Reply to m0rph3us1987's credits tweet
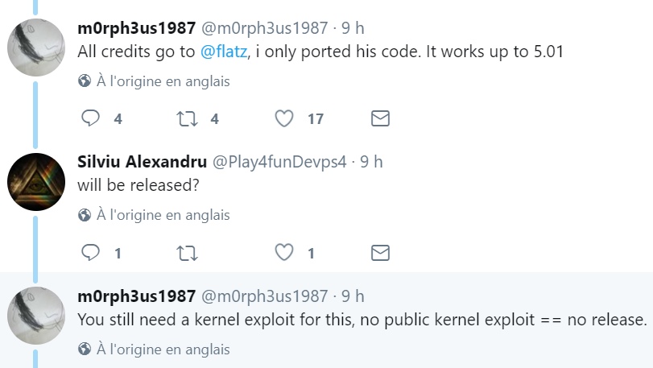This screenshot has width=653, height=368. pyautogui.click(x=91, y=118)
